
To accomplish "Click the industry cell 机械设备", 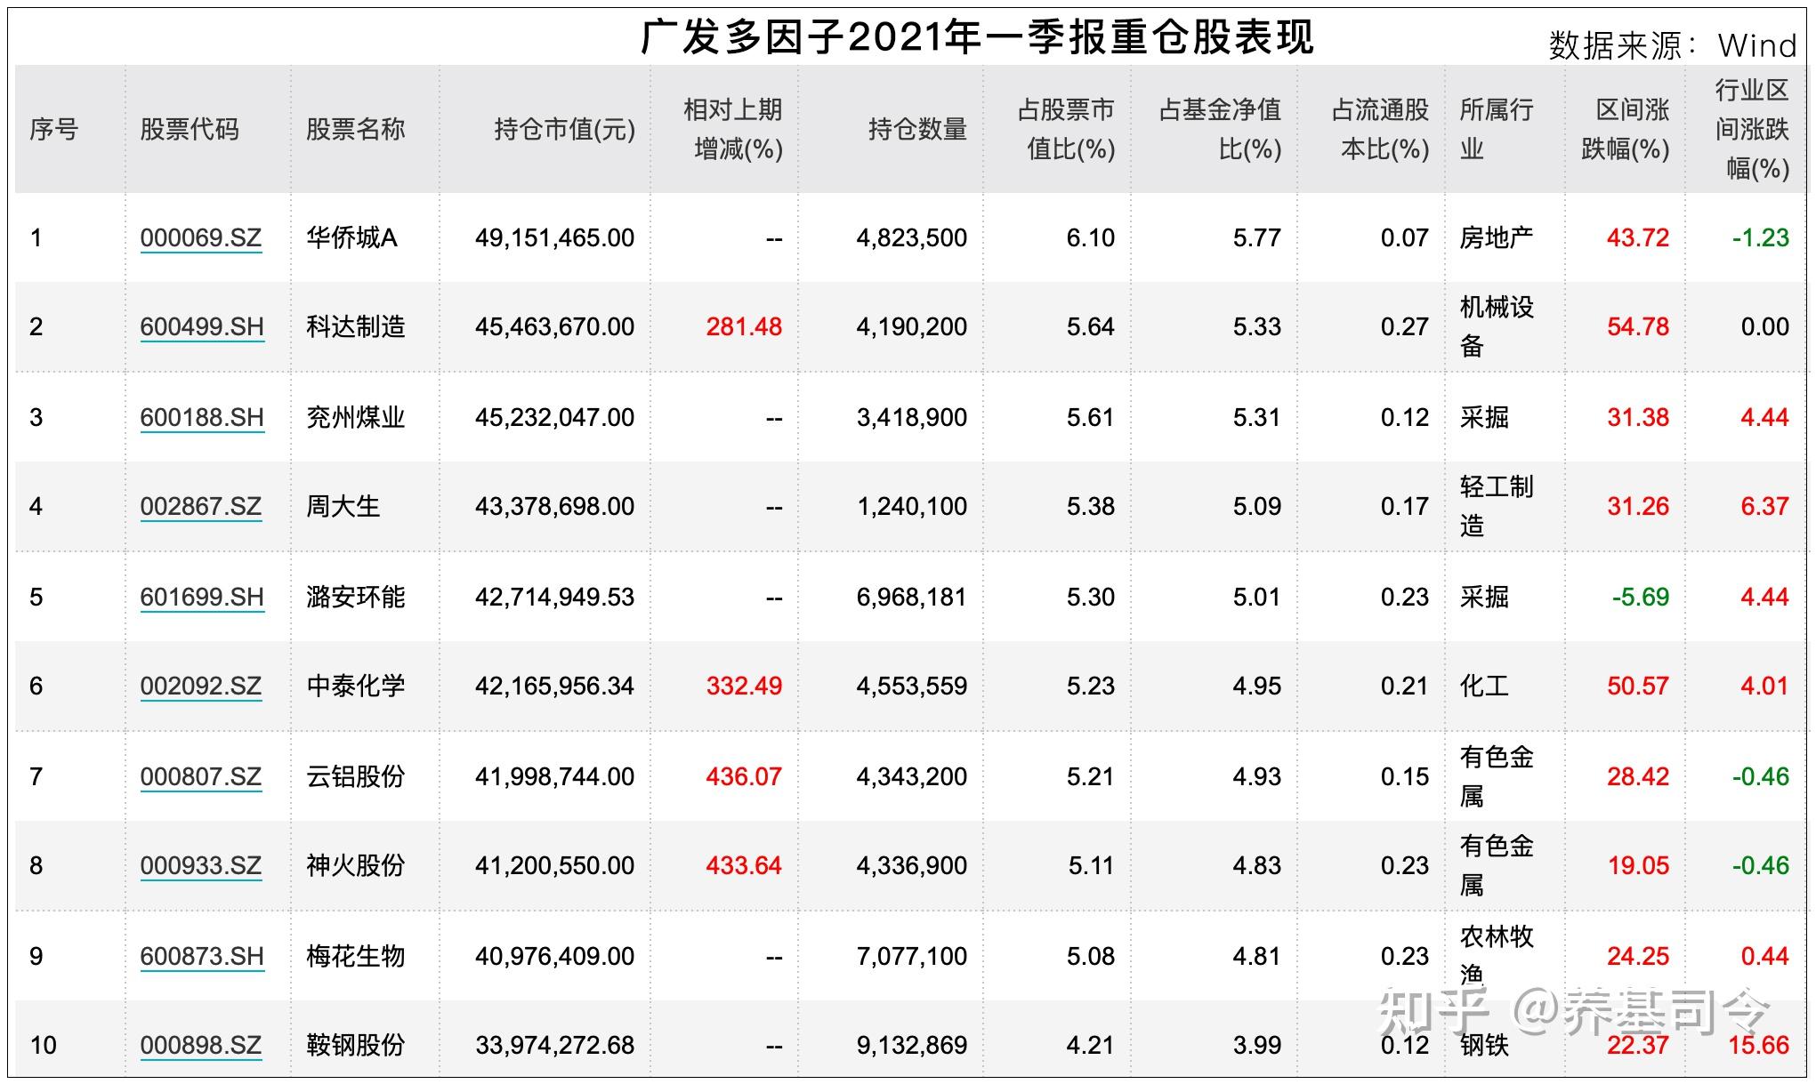I will (1497, 327).
